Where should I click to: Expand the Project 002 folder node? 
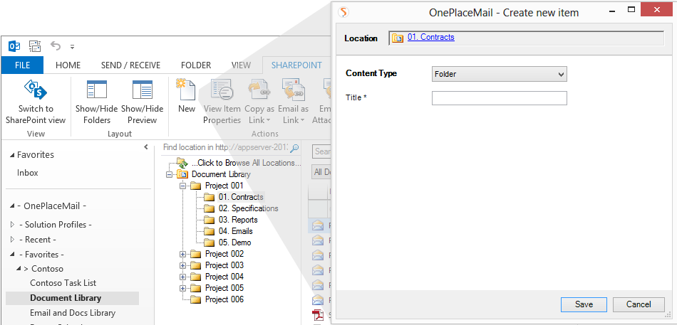[183, 254]
